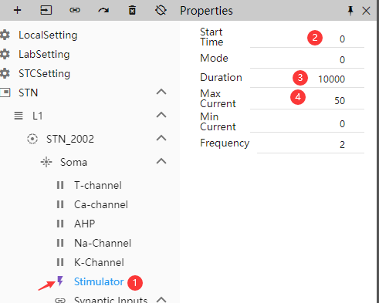Viewport: 379px width, 303px height.
Task: Click the link chain toolbar icon
Action: tap(75, 10)
